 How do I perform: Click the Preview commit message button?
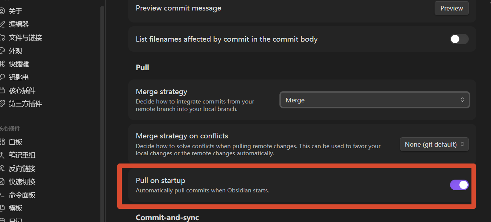452,8
